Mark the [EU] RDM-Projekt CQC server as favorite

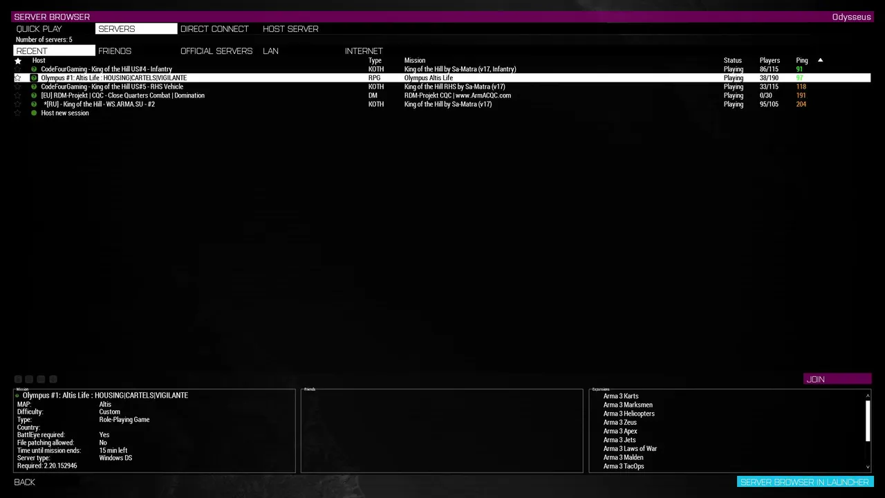point(18,95)
